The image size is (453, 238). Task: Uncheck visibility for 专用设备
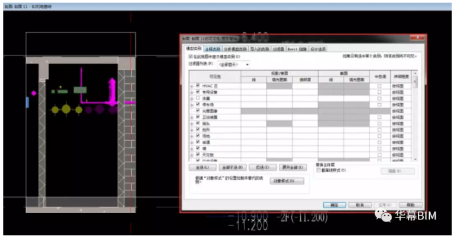(x=198, y=92)
